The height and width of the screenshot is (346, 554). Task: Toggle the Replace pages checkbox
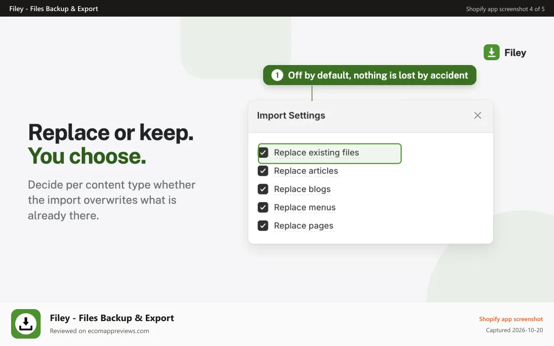(263, 226)
